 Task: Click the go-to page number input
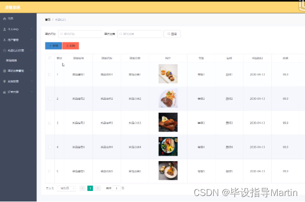click(x=116, y=188)
